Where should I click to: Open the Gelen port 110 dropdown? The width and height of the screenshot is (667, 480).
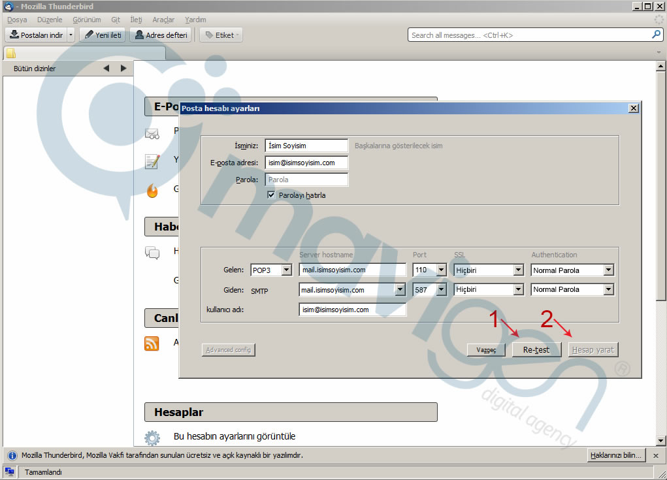430,270
